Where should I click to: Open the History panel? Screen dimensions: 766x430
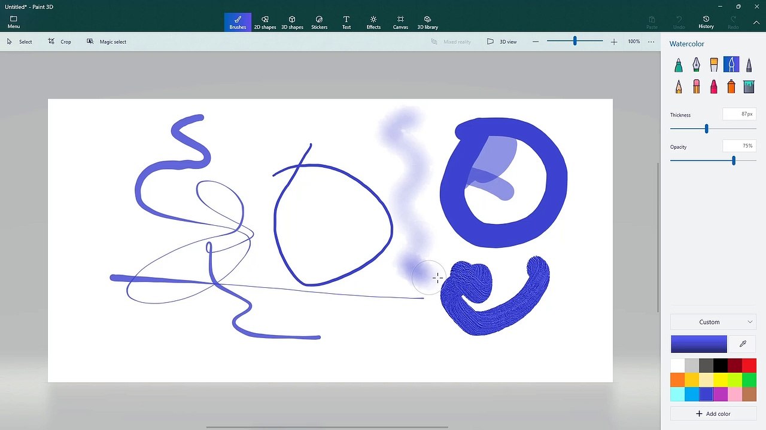click(706, 22)
